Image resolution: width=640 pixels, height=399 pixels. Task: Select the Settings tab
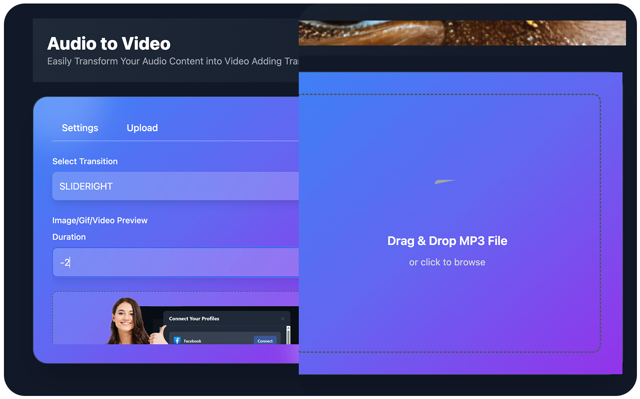point(80,128)
